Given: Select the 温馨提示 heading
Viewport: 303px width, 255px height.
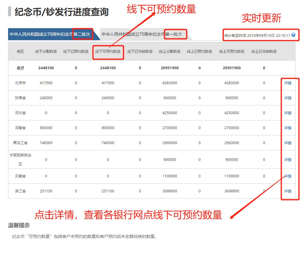Looking at the screenshot, I should click(19, 225).
